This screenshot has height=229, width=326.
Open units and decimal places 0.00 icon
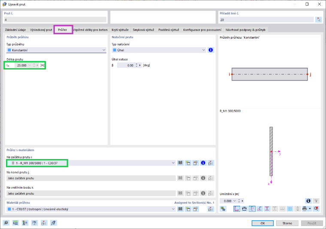point(15,223)
